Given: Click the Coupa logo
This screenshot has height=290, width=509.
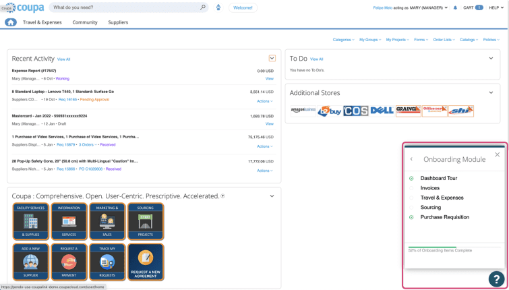Looking at the screenshot, I should (26, 7).
